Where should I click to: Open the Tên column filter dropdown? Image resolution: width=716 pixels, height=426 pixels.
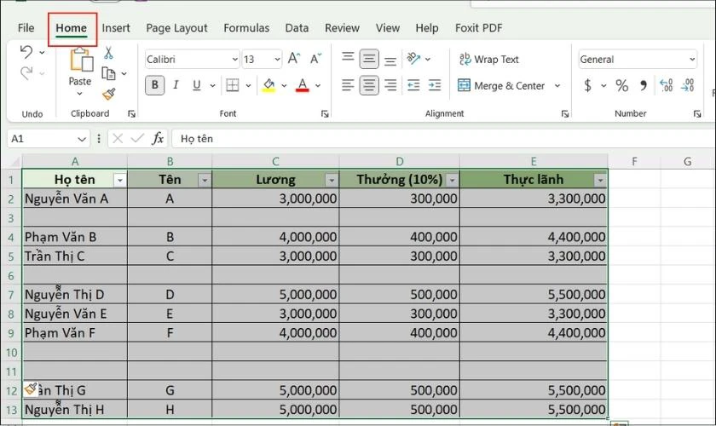pos(205,181)
